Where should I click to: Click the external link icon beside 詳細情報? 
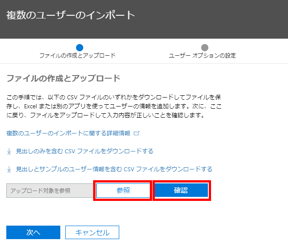point(137,133)
